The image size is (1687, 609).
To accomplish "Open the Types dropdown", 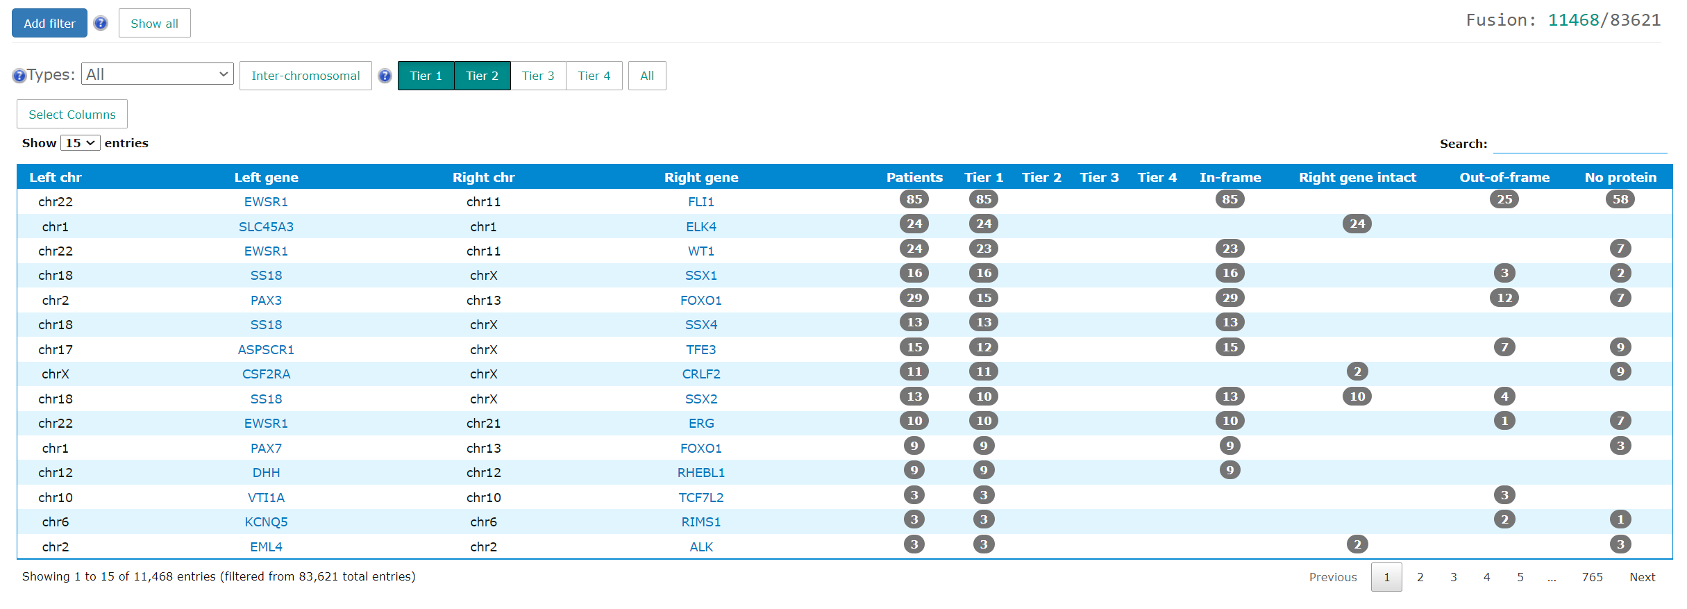I will coord(158,74).
